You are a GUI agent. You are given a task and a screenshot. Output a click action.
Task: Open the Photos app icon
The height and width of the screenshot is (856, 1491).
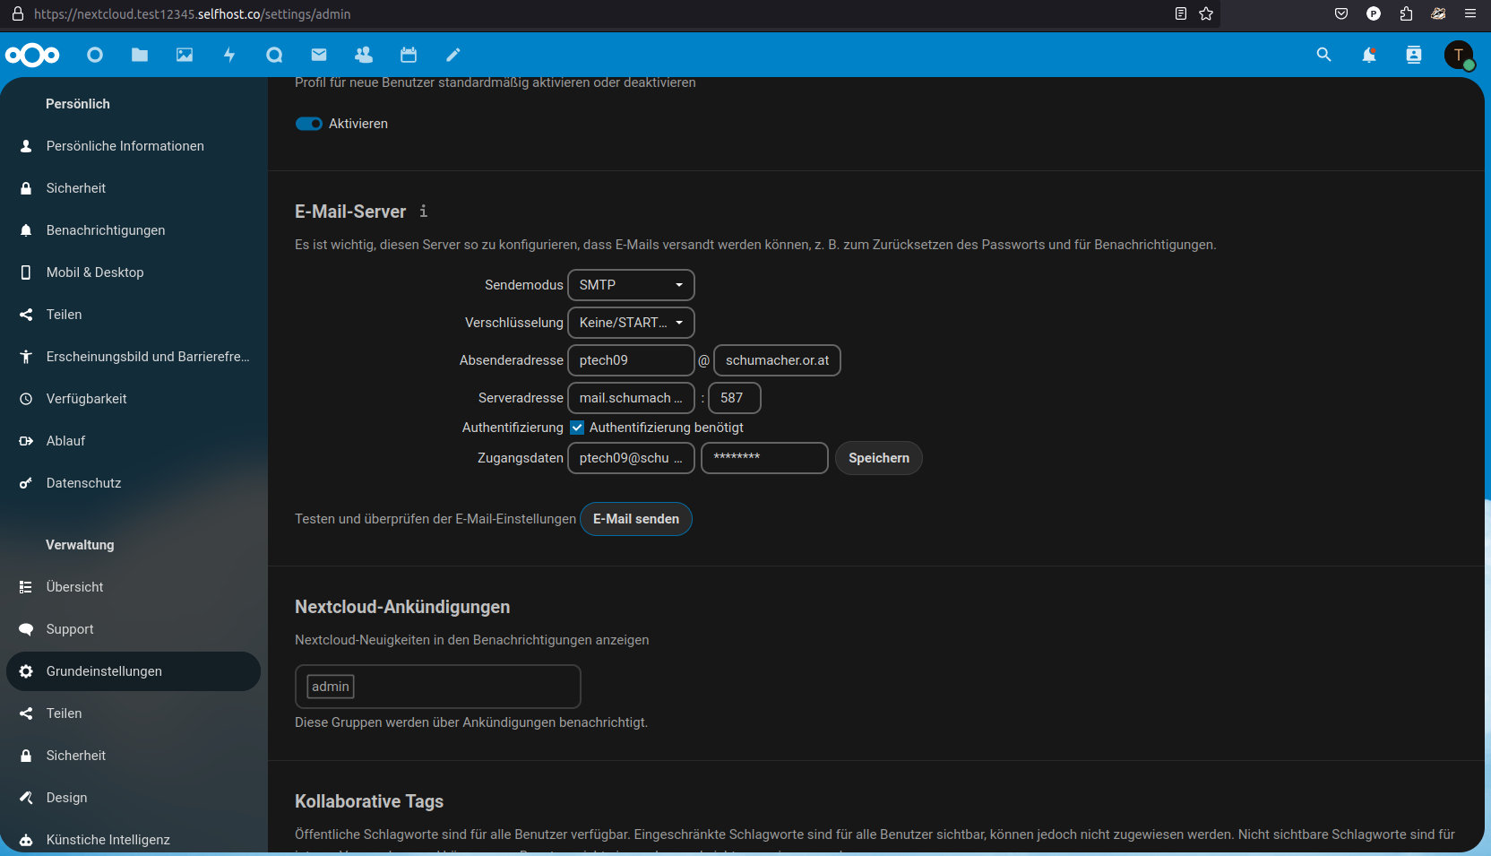pyautogui.click(x=185, y=55)
